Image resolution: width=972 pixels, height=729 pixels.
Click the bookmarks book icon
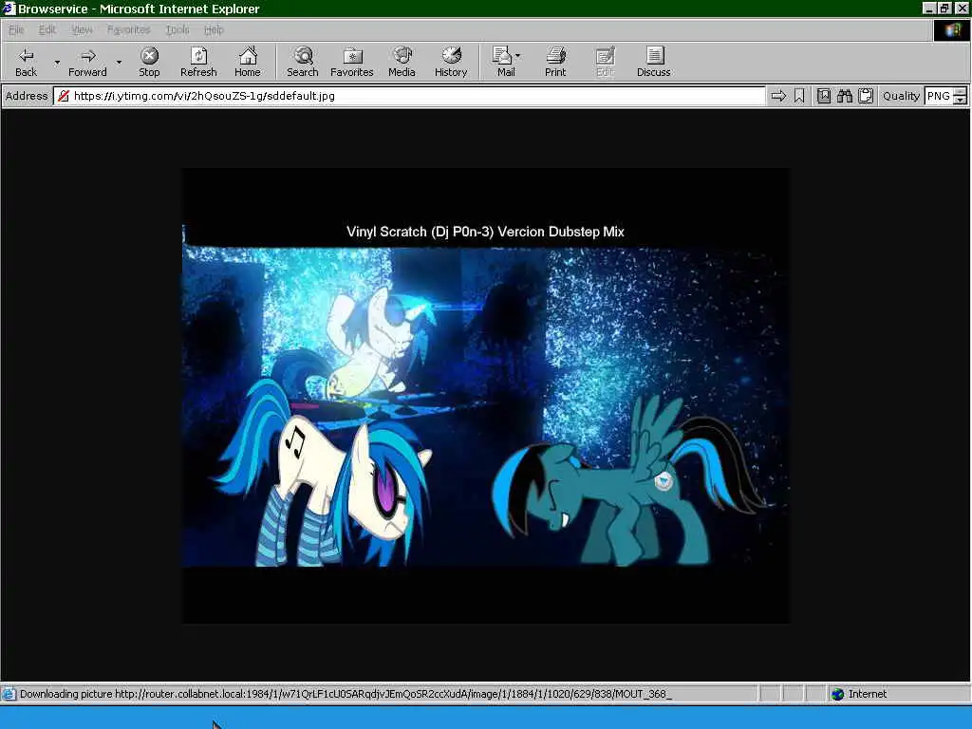pyautogui.click(x=824, y=96)
